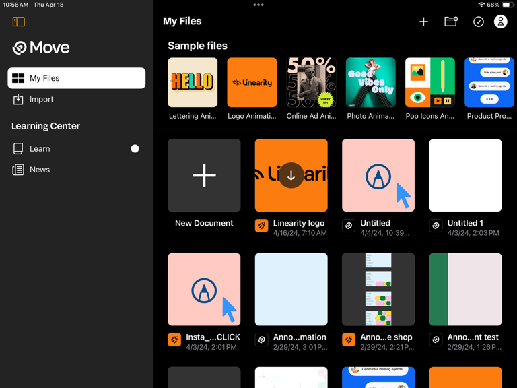Viewport: 517px width, 388px height.
Task: Tap the 'Pop Icons An...' sample label
Action: [x=430, y=116]
